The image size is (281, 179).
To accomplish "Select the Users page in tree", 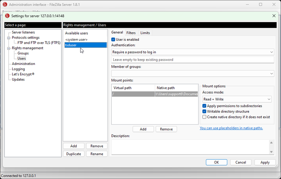I will pyautogui.click(x=21, y=59).
